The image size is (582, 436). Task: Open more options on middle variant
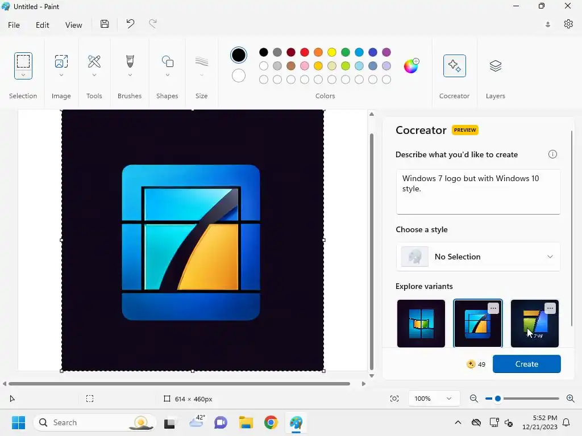[x=493, y=308]
